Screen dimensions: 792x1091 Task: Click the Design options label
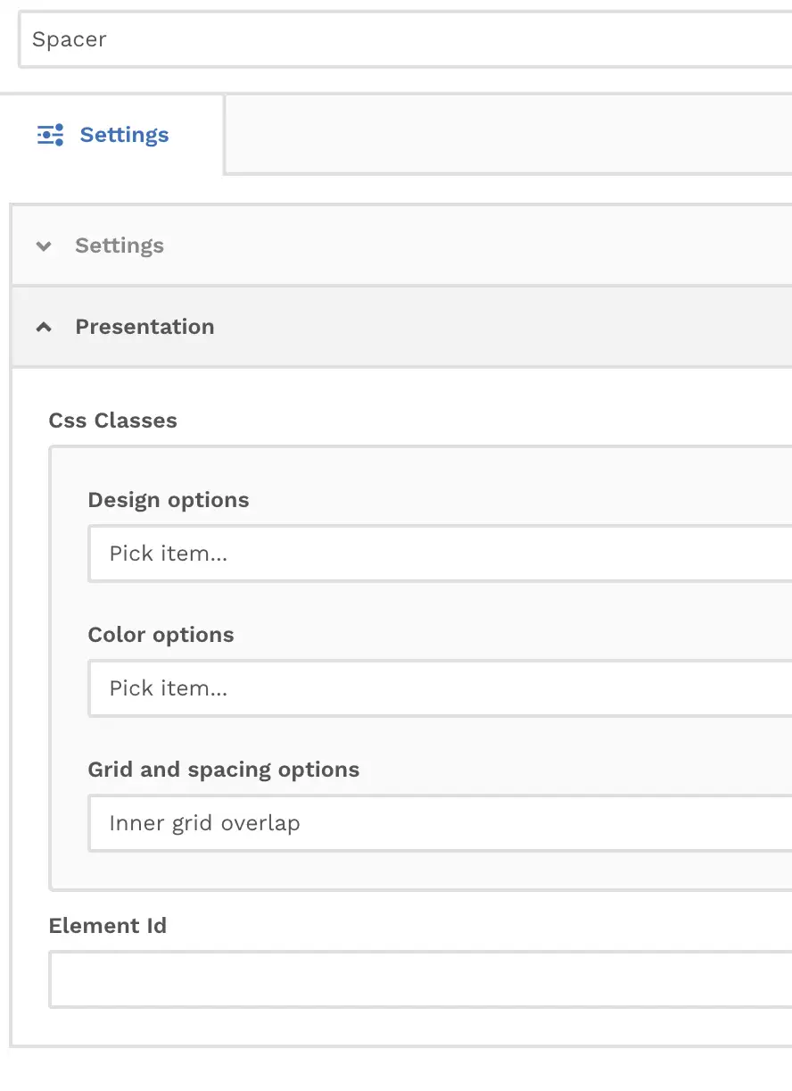[x=169, y=500]
